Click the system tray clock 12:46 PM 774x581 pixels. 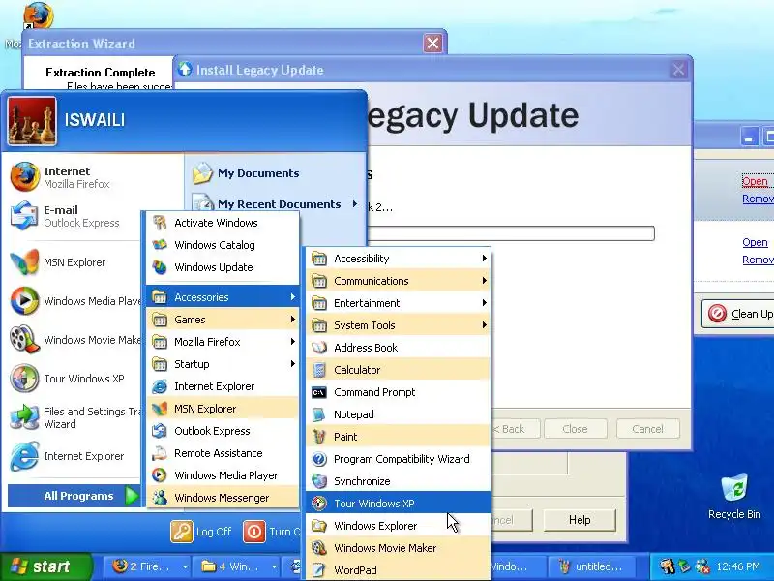(x=738, y=566)
